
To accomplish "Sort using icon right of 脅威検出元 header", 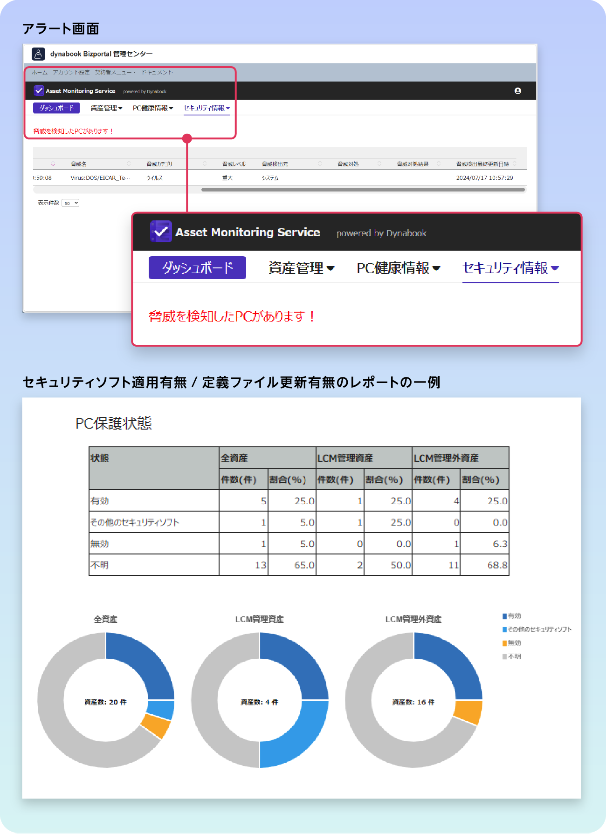I will 320,164.
